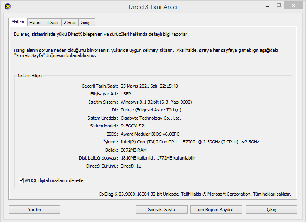The width and height of the screenshot is (306, 222).
Task: Close the DirectX Tanı Aracı window
Action: tap(294, 5)
